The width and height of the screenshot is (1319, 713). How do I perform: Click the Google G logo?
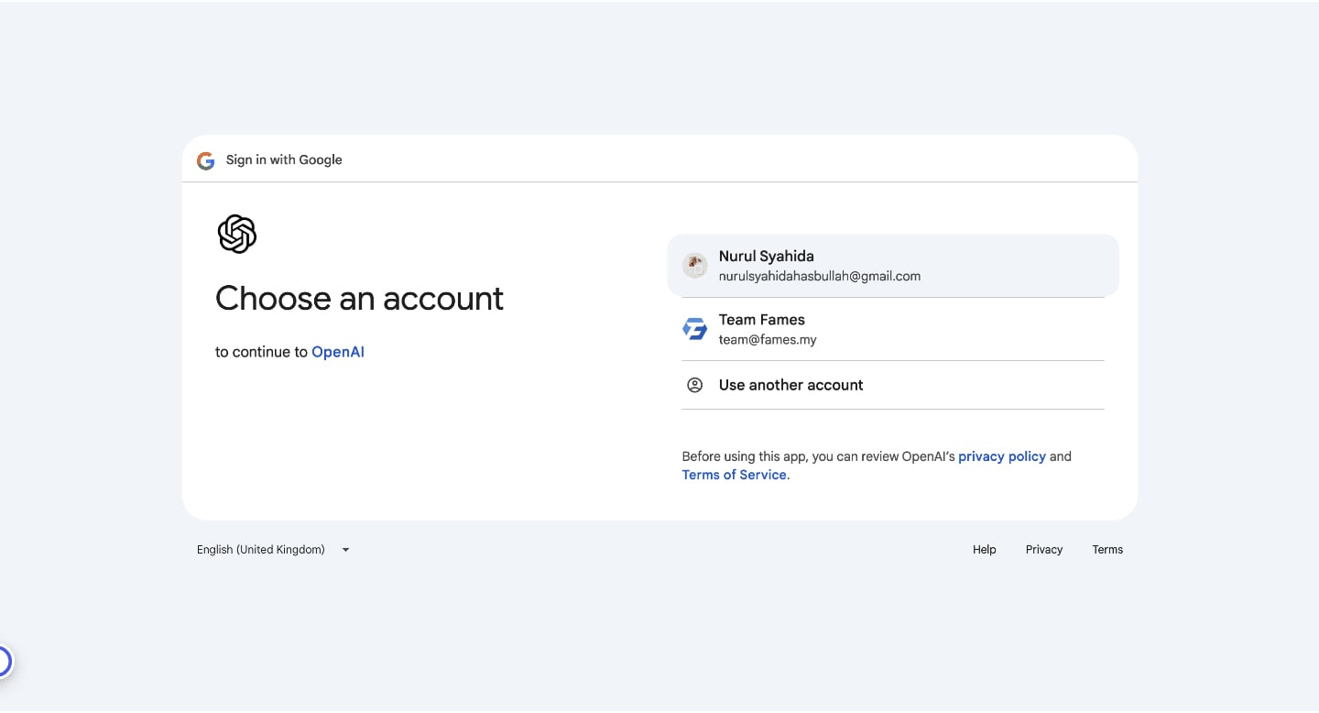click(206, 160)
